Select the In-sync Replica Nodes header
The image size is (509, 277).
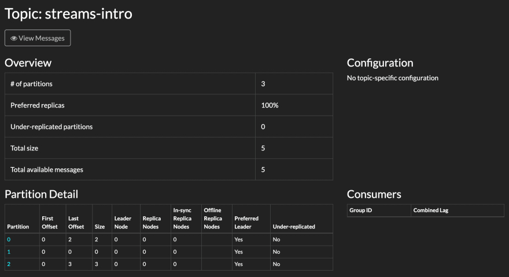(x=184, y=218)
